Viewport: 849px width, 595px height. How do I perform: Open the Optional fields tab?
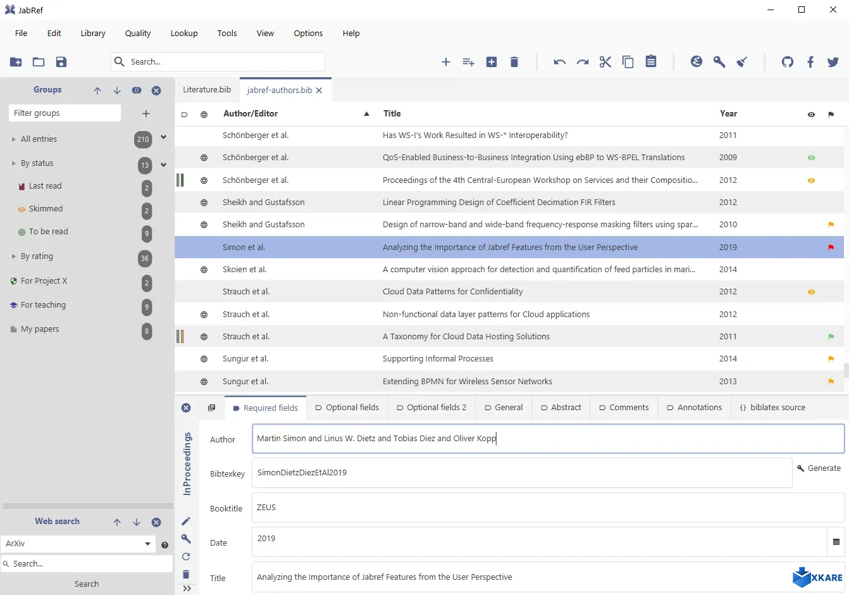click(347, 408)
